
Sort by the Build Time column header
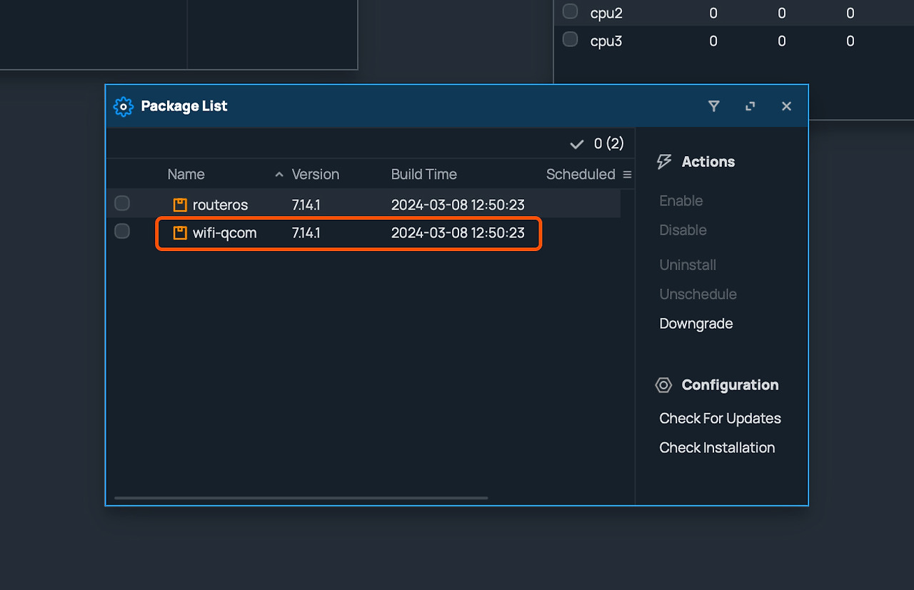[x=424, y=175]
